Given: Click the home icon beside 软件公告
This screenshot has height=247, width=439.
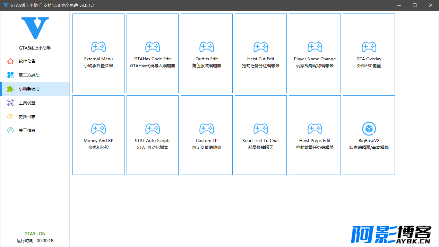Looking at the screenshot, I should (10, 61).
